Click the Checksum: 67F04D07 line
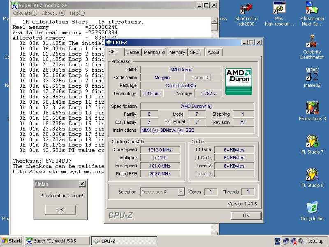Viewport: 329px width, 247px height. coord(42,161)
